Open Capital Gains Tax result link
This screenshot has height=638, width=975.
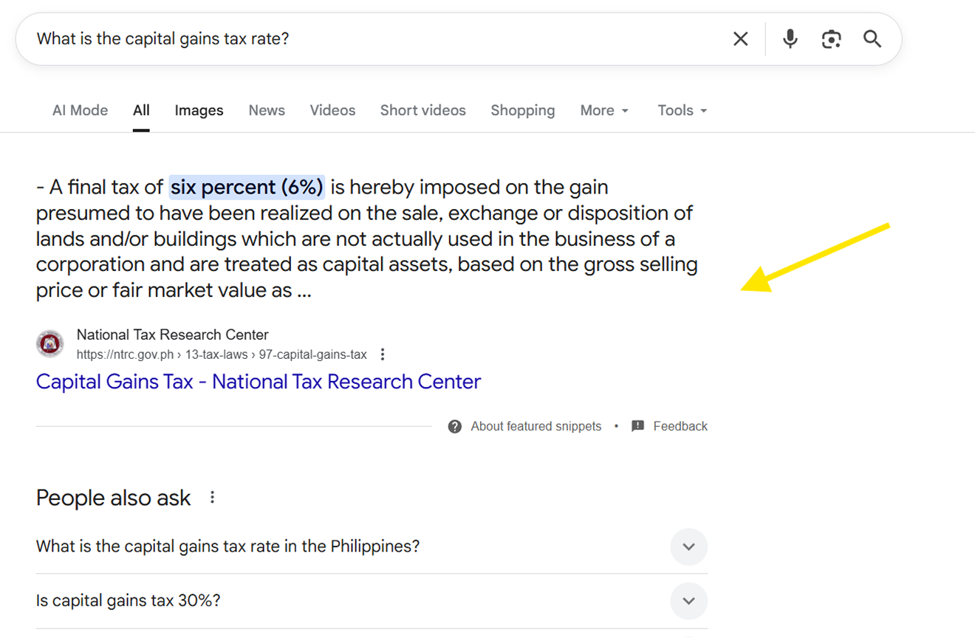258,382
